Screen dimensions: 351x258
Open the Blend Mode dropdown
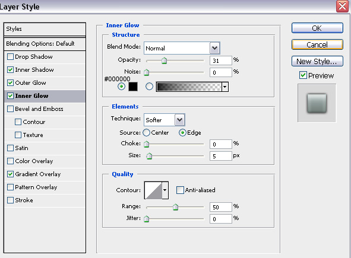coord(182,48)
